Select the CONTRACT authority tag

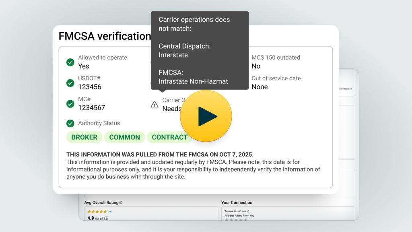pyautogui.click(x=169, y=137)
